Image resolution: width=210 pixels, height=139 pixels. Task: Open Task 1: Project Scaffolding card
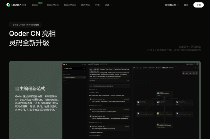click(109, 100)
